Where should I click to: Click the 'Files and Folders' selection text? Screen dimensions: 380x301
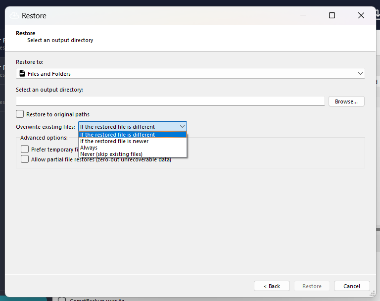pyautogui.click(x=49, y=74)
